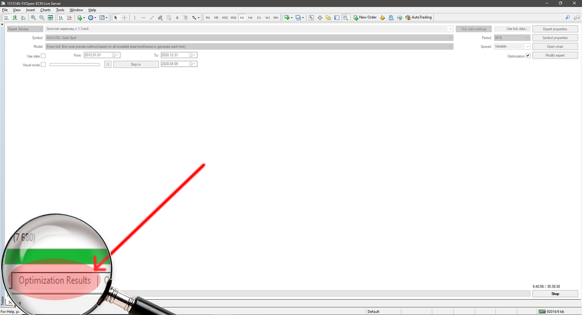Open the File menu
The image size is (582, 315).
click(5, 10)
